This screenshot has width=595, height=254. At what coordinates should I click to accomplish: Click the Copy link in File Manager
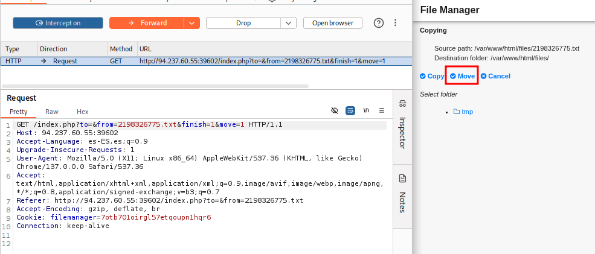tap(432, 76)
